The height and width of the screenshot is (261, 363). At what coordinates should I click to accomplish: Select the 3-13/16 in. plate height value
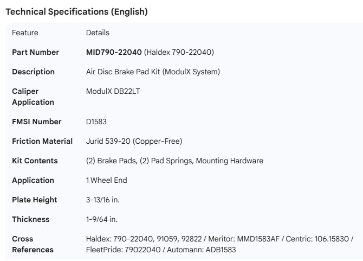click(103, 200)
